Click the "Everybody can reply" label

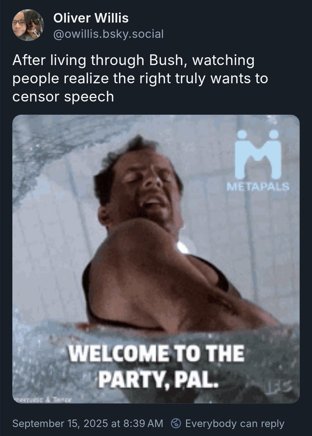[235, 424]
